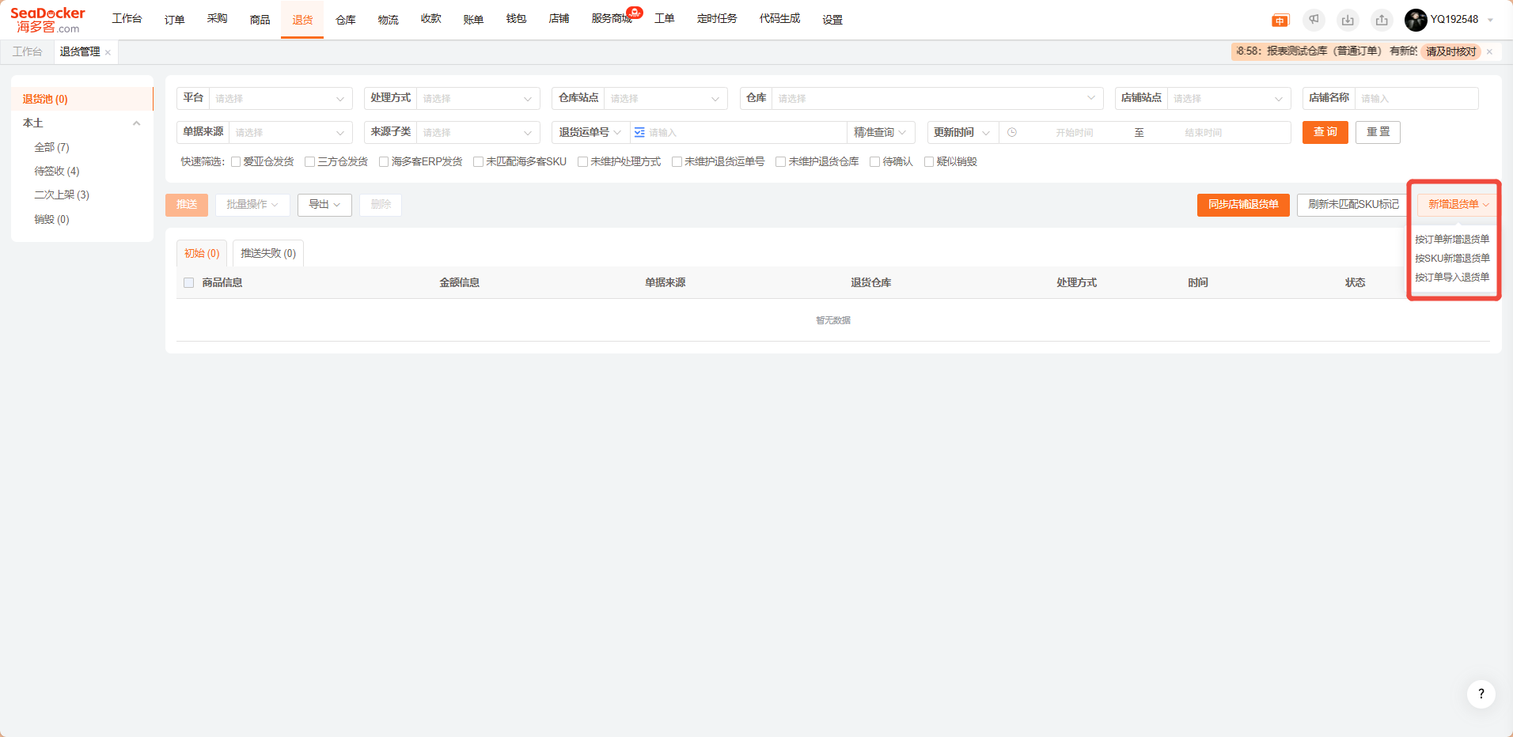Open the 退货运单号 field type selector

[590, 132]
